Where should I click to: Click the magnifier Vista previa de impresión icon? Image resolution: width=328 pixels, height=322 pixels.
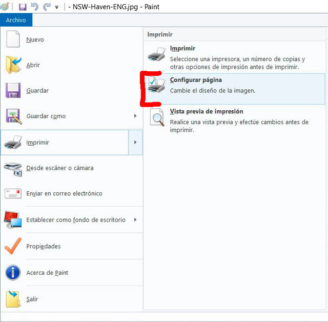point(157,117)
